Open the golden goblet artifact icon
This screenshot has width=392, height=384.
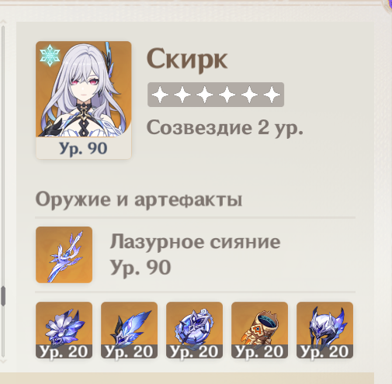259,330
